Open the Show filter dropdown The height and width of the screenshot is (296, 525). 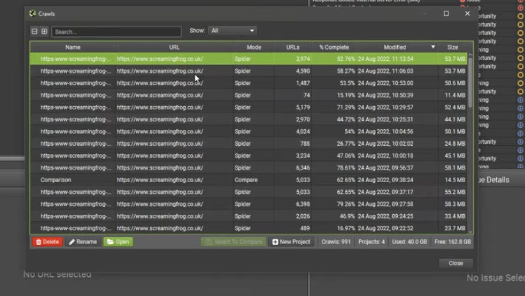click(x=232, y=31)
